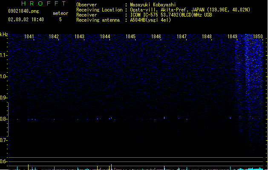Image resolution: width=268 pixels, height=170 pixels.
Task: Click the 0.8 kHz axis label
Action: (3, 119)
